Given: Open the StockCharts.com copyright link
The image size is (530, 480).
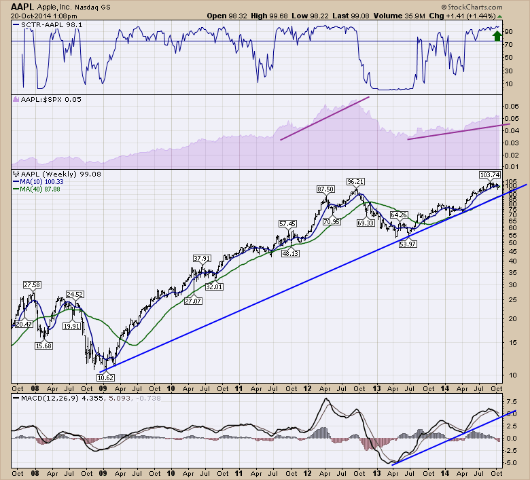Looking at the screenshot, I should click(472, 7).
